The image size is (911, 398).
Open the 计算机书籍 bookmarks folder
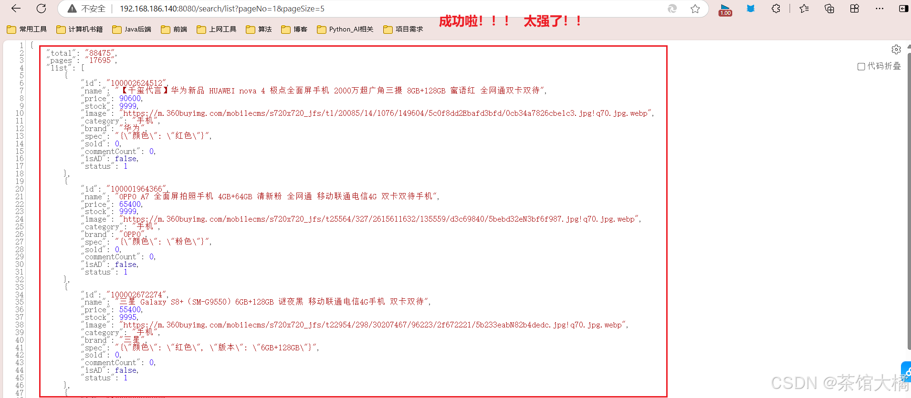pos(80,29)
